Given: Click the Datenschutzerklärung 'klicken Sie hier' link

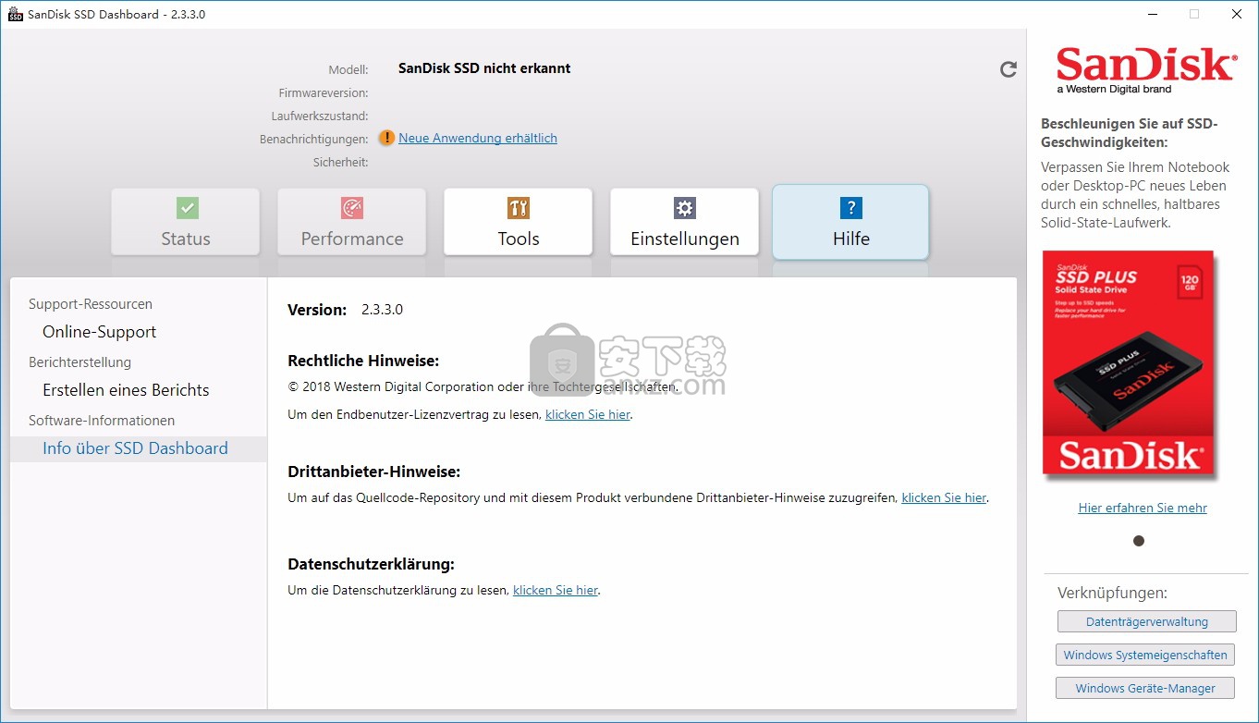Looking at the screenshot, I should pos(556,590).
